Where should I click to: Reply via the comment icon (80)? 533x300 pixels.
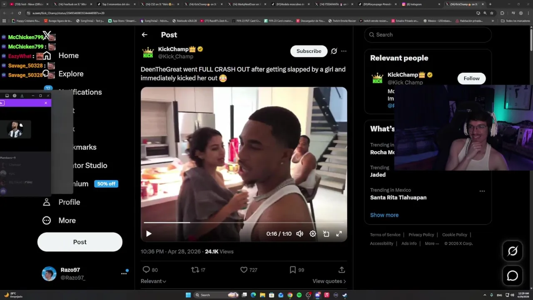point(150,270)
